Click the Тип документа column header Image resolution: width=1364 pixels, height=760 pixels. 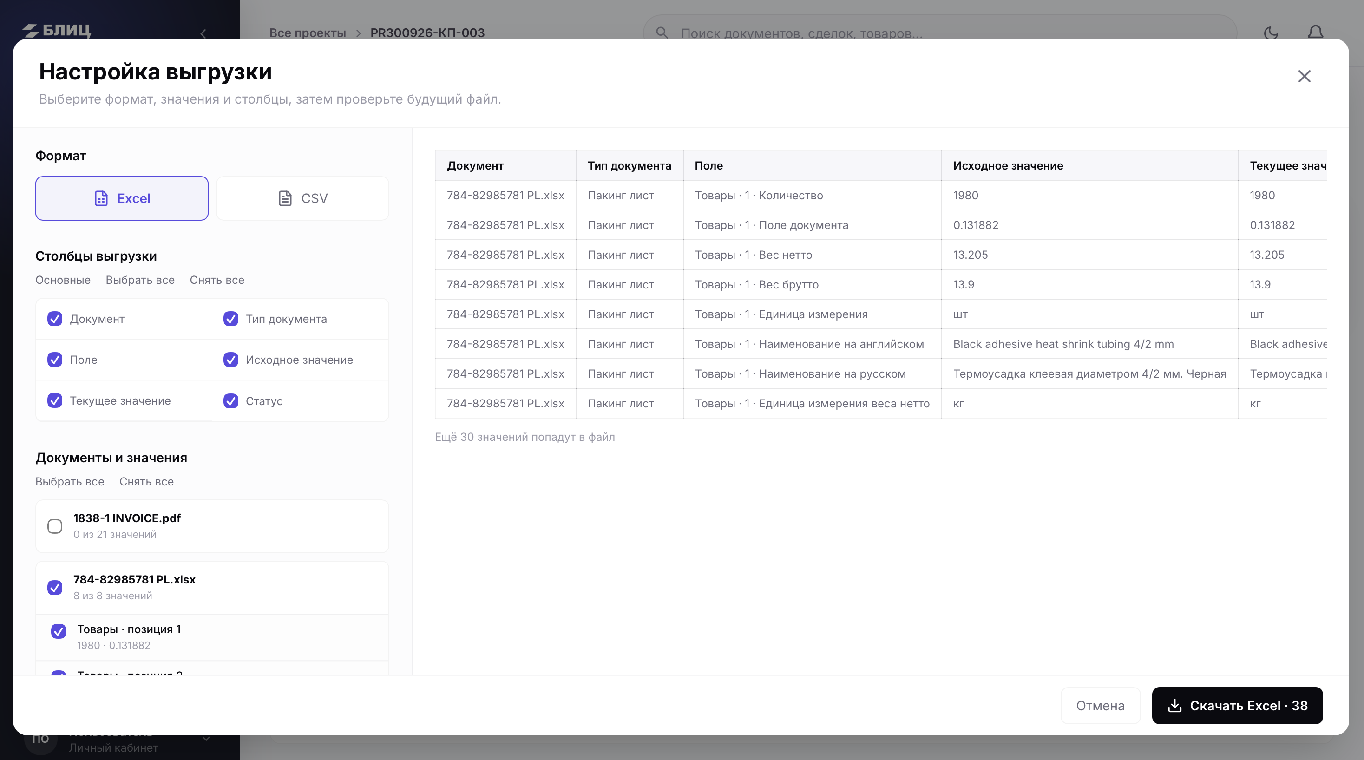coord(630,166)
